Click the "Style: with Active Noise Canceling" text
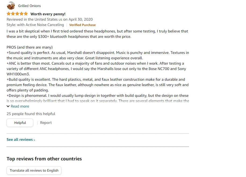This screenshot has height=177, width=246. 35,25
